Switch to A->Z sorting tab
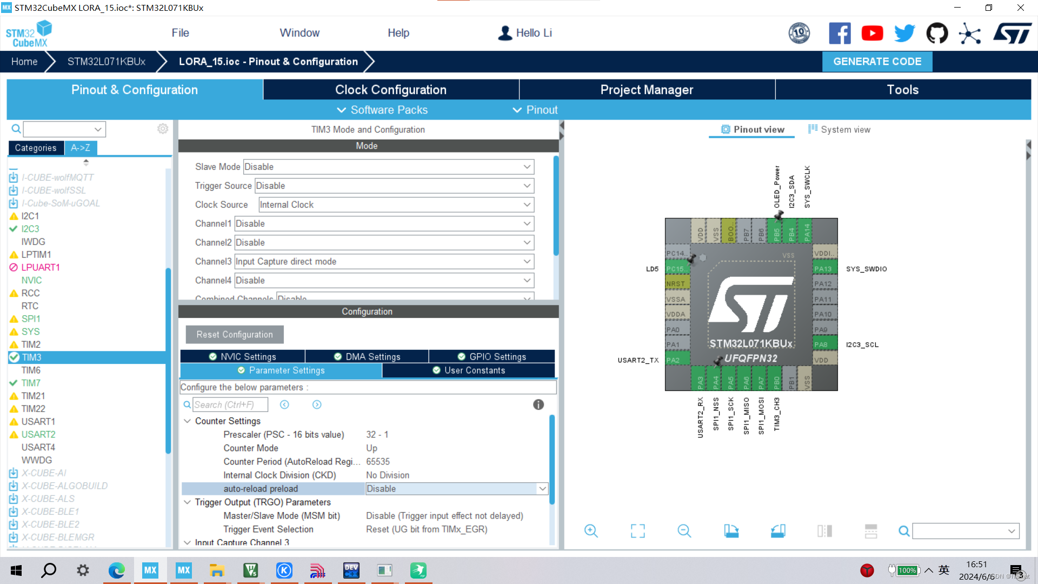Viewport: 1038px width, 584px height. (x=81, y=148)
